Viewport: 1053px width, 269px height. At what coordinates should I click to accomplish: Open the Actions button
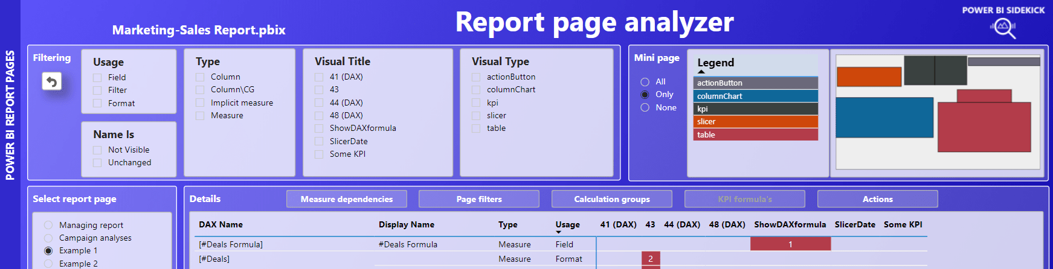[877, 199]
